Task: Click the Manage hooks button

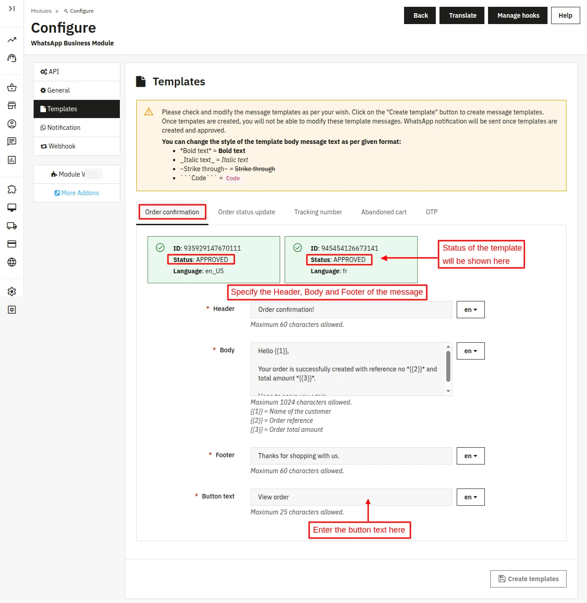Action: (518, 15)
